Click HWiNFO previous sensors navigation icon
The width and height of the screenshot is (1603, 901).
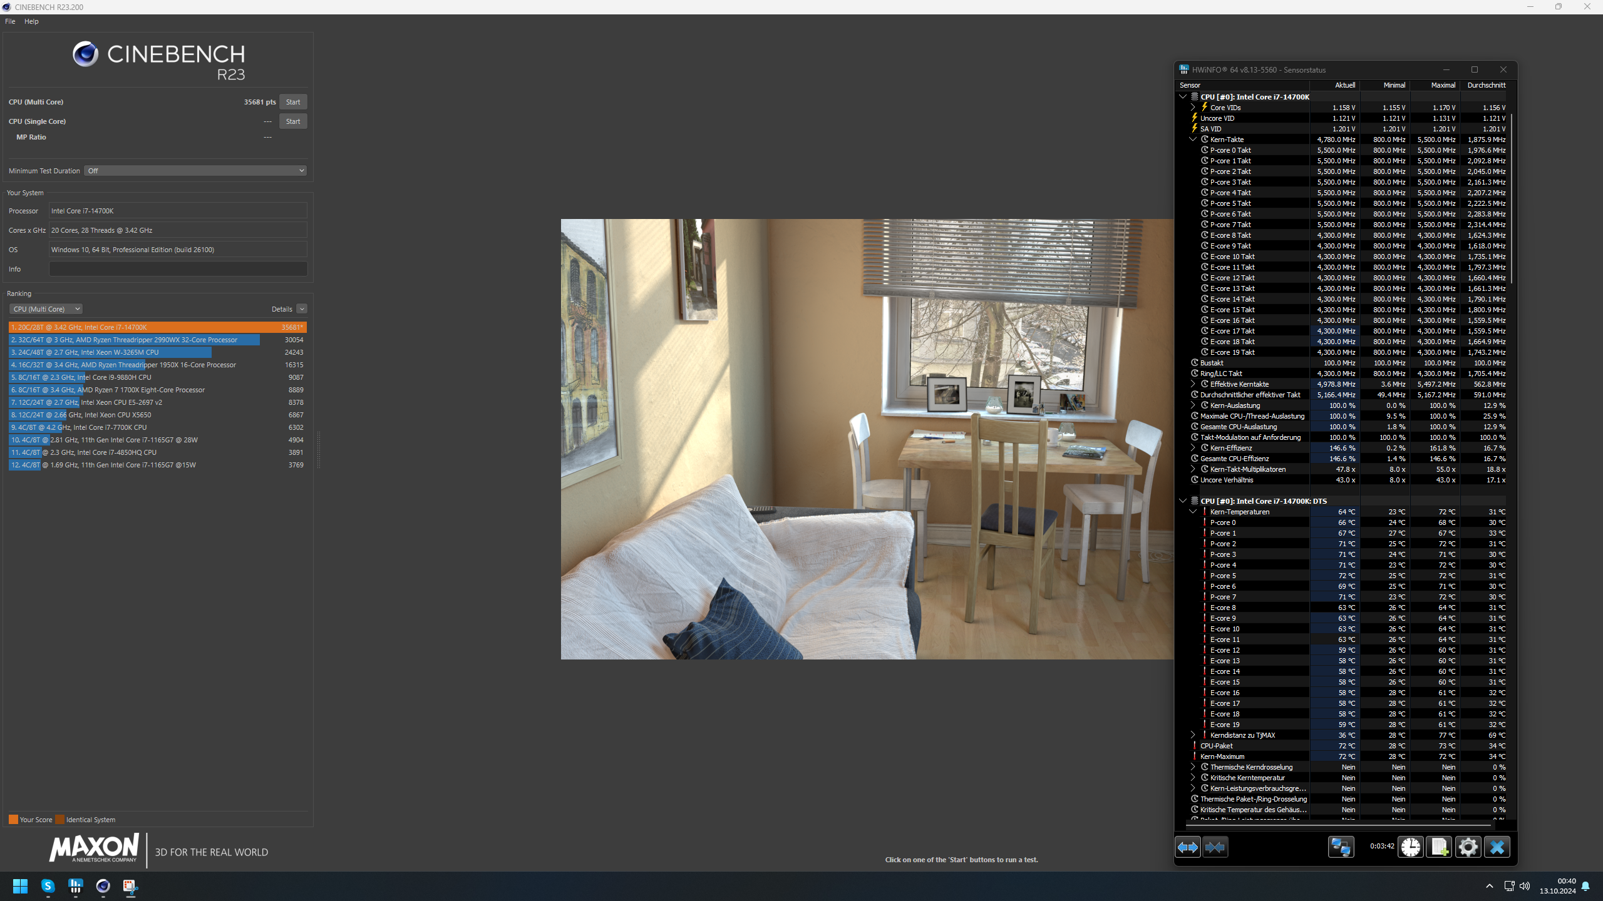(x=1188, y=847)
